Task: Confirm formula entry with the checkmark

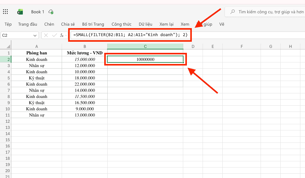Action: [55, 35]
